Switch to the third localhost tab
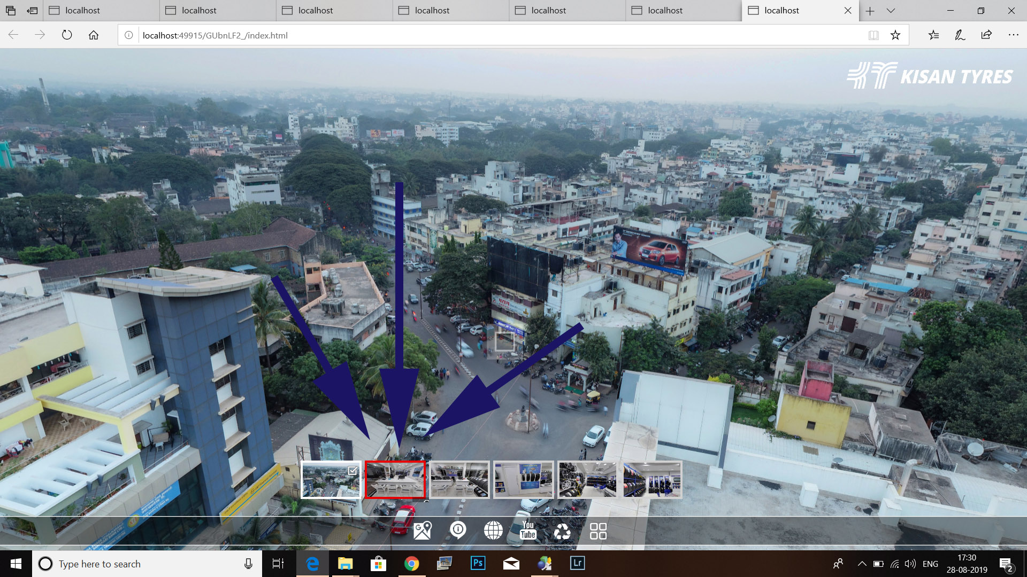Viewport: 1027px width, 577px height. [334, 11]
